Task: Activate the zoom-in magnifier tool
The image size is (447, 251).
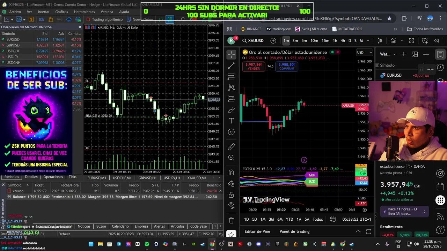Action: point(231,158)
